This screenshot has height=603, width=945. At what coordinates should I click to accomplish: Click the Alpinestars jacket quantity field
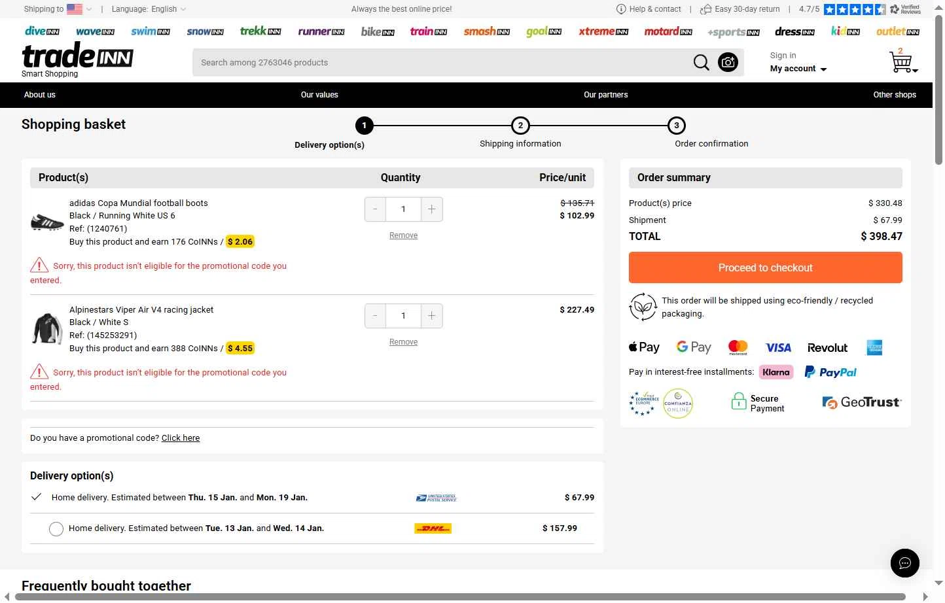(x=403, y=316)
